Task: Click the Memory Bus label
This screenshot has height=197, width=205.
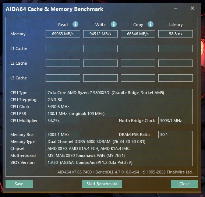Action: click(x=22, y=135)
